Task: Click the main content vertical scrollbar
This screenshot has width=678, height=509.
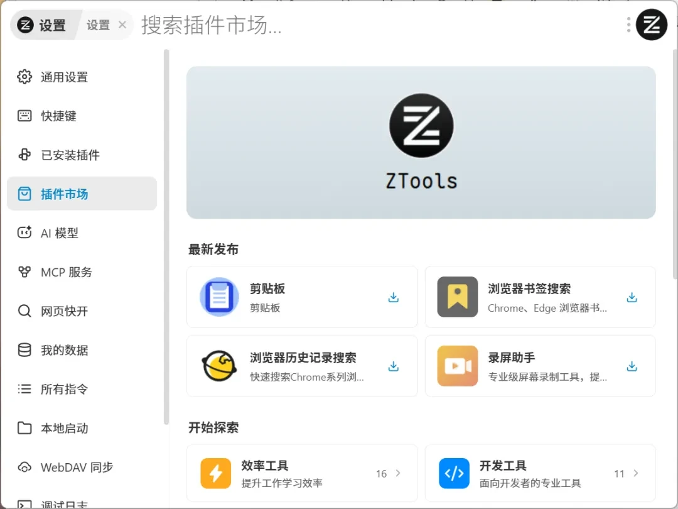Action: 675,165
